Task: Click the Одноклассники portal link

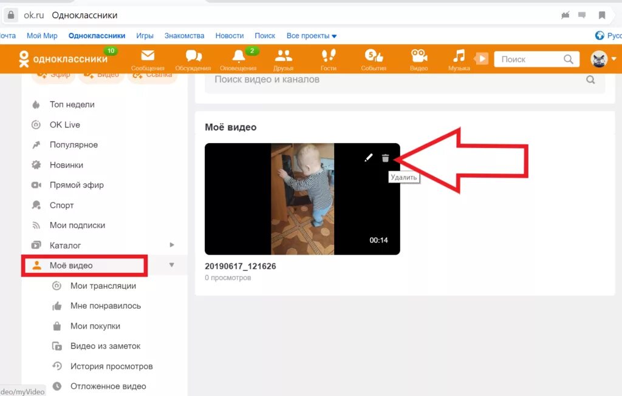Action: (x=97, y=36)
